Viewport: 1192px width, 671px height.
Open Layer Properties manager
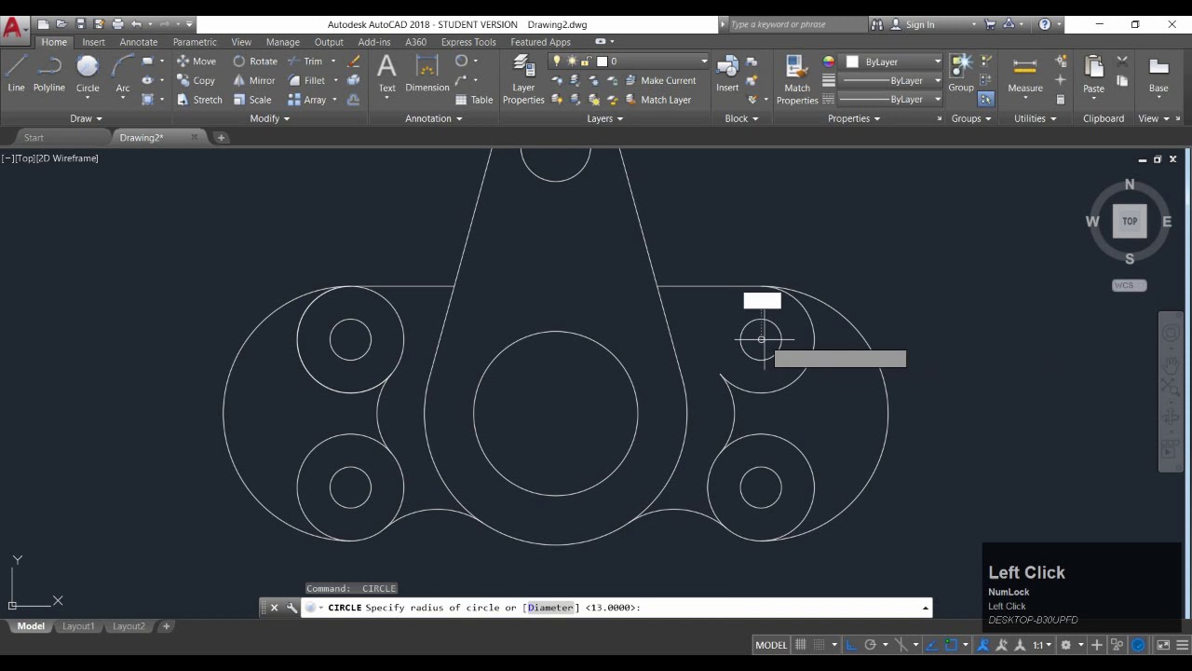[x=523, y=79]
